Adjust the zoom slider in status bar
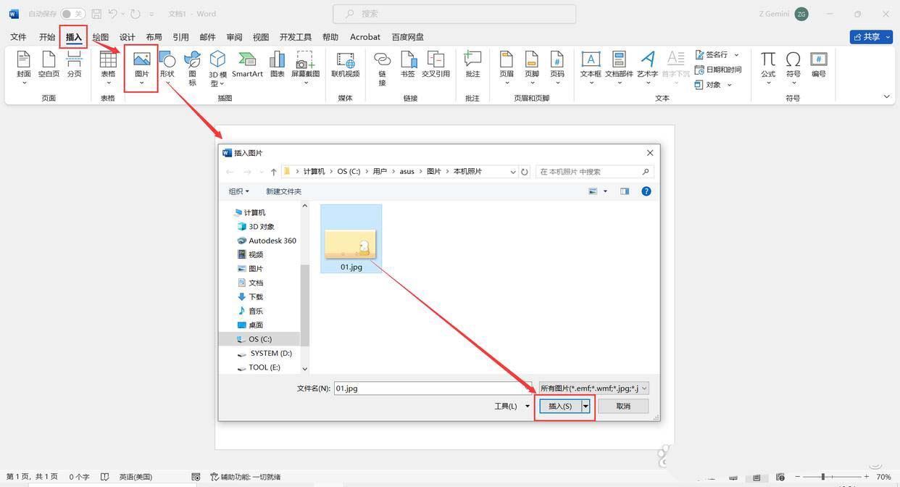 (822, 477)
